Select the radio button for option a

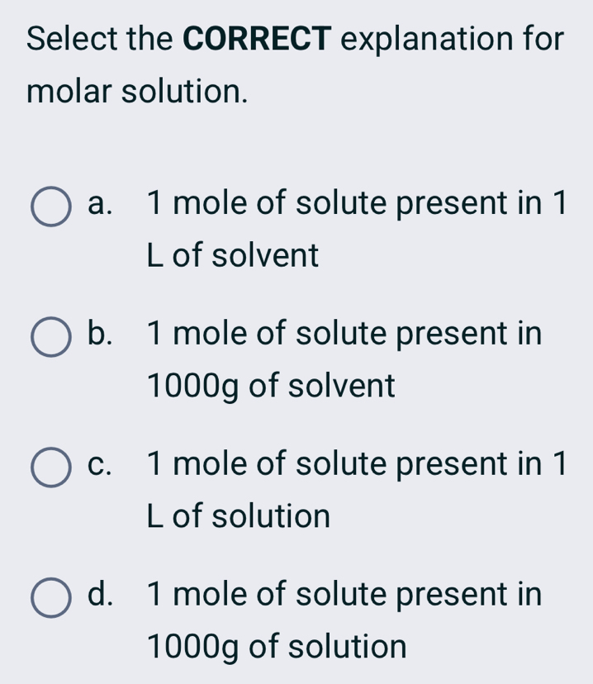pyautogui.click(x=51, y=207)
